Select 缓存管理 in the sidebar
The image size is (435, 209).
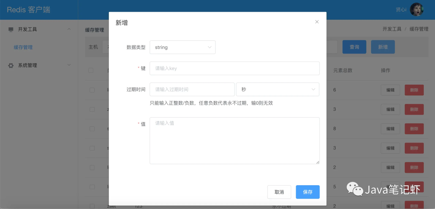[x=23, y=48]
